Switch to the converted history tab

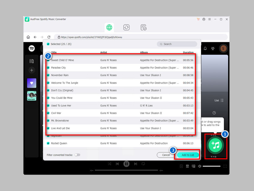point(144,27)
